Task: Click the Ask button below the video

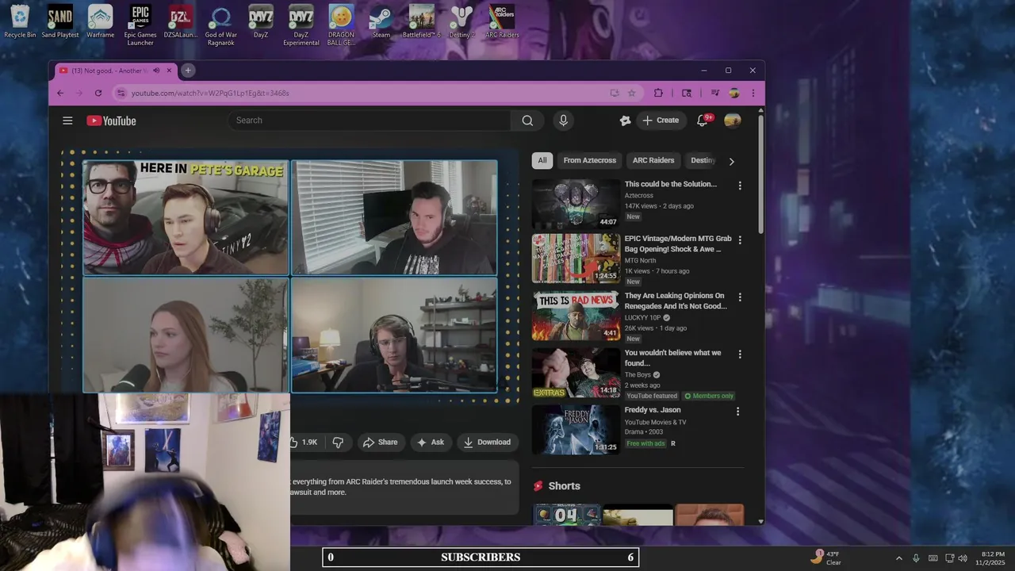Action: pyautogui.click(x=431, y=442)
